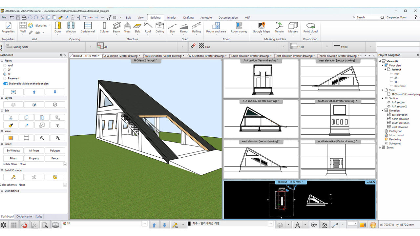Select the 2F floor radio button

tap(5, 70)
